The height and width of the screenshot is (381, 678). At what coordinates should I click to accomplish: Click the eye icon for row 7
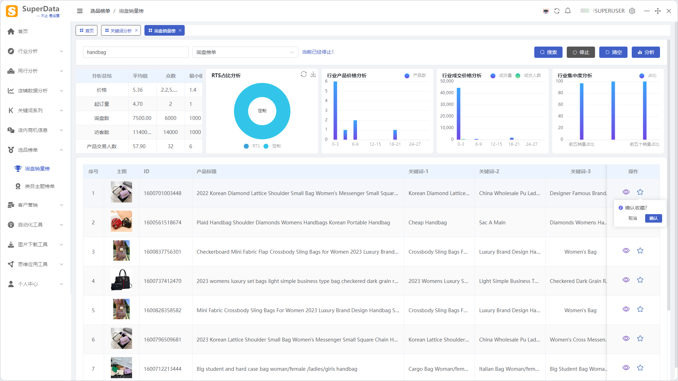click(x=626, y=368)
